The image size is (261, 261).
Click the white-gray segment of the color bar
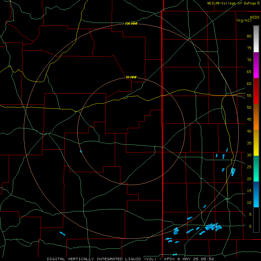pyautogui.click(x=256, y=39)
